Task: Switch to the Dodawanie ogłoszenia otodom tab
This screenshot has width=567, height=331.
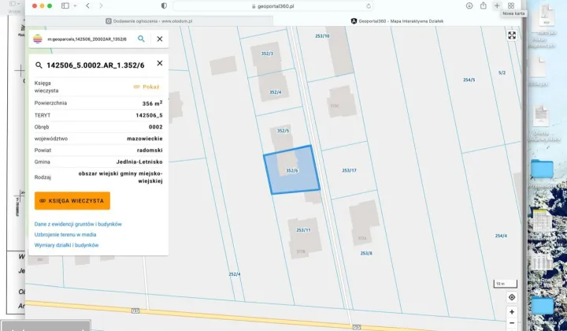Action: pos(150,21)
